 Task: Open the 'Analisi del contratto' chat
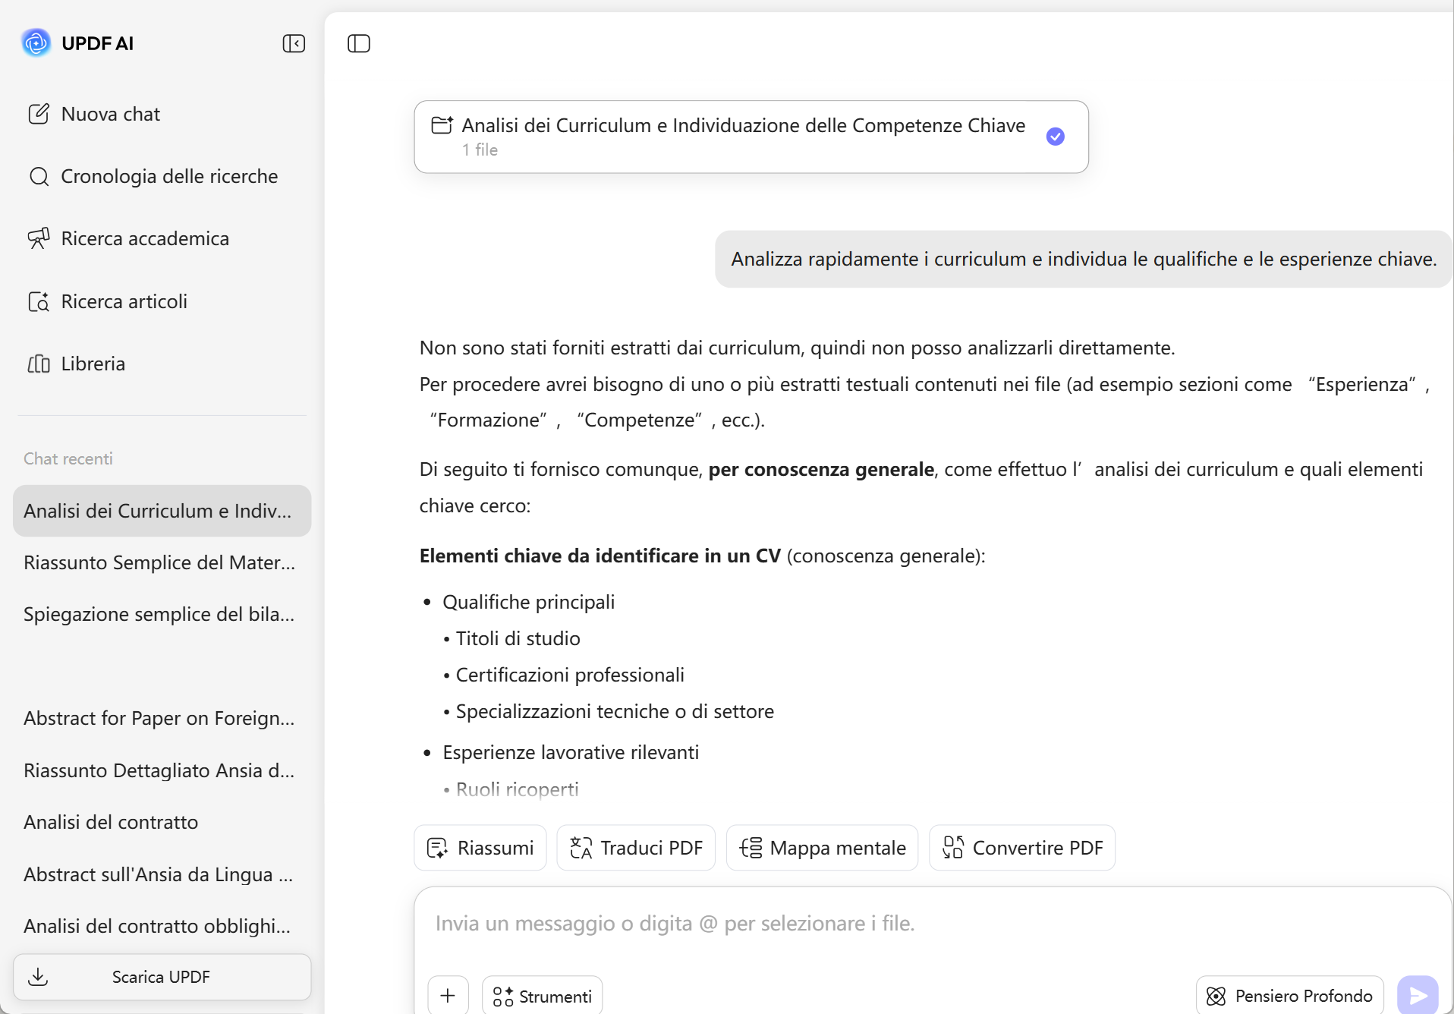point(111,822)
